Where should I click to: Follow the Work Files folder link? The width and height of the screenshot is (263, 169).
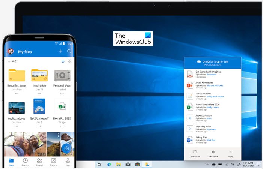tap(211, 140)
